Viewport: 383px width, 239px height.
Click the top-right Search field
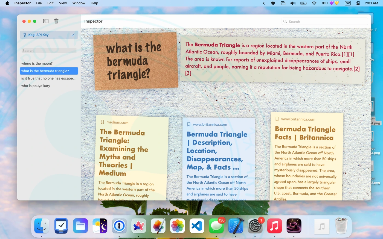[326, 22]
